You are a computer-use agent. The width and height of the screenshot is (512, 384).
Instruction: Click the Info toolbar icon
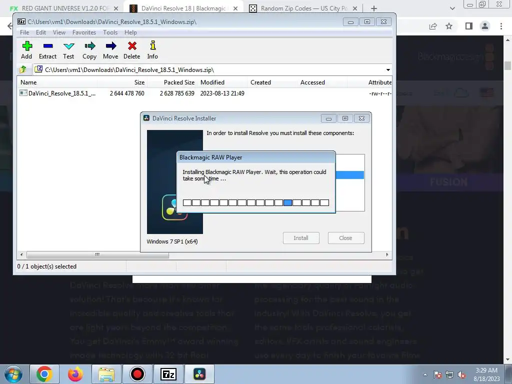tap(152, 50)
